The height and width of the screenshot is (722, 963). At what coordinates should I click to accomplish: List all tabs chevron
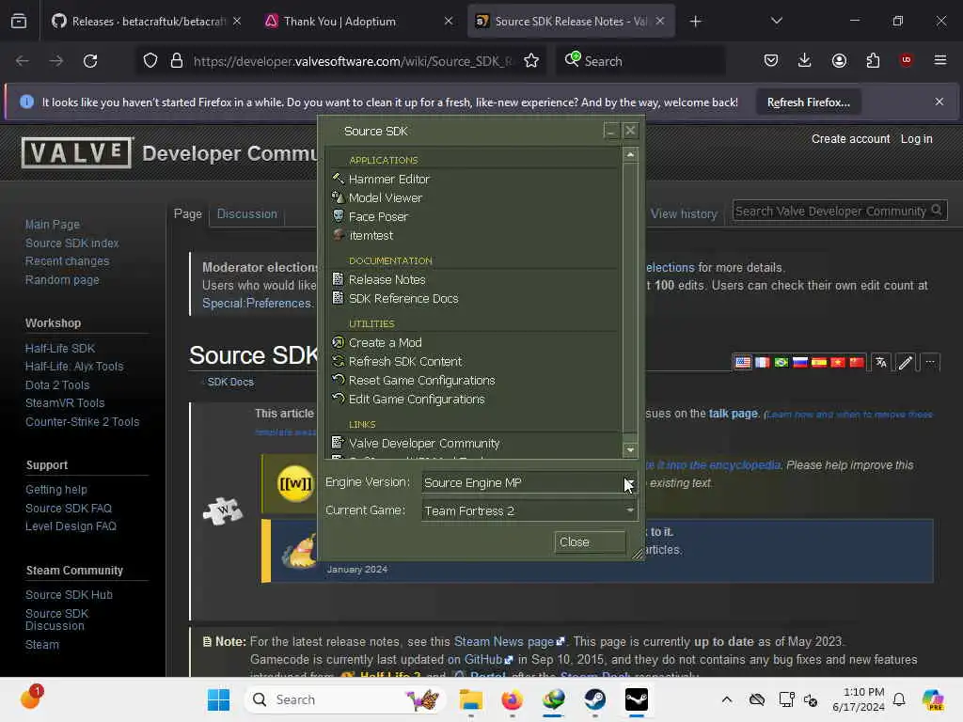point(776,22)
